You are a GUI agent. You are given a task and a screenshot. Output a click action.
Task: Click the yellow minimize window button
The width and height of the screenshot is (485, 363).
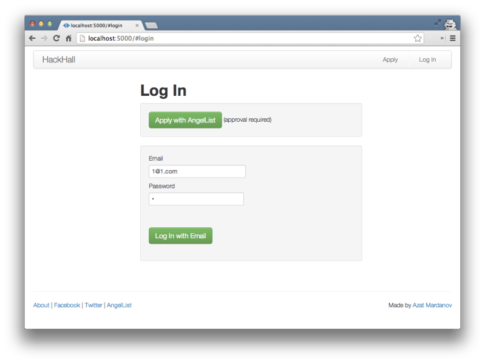(41, 24)
